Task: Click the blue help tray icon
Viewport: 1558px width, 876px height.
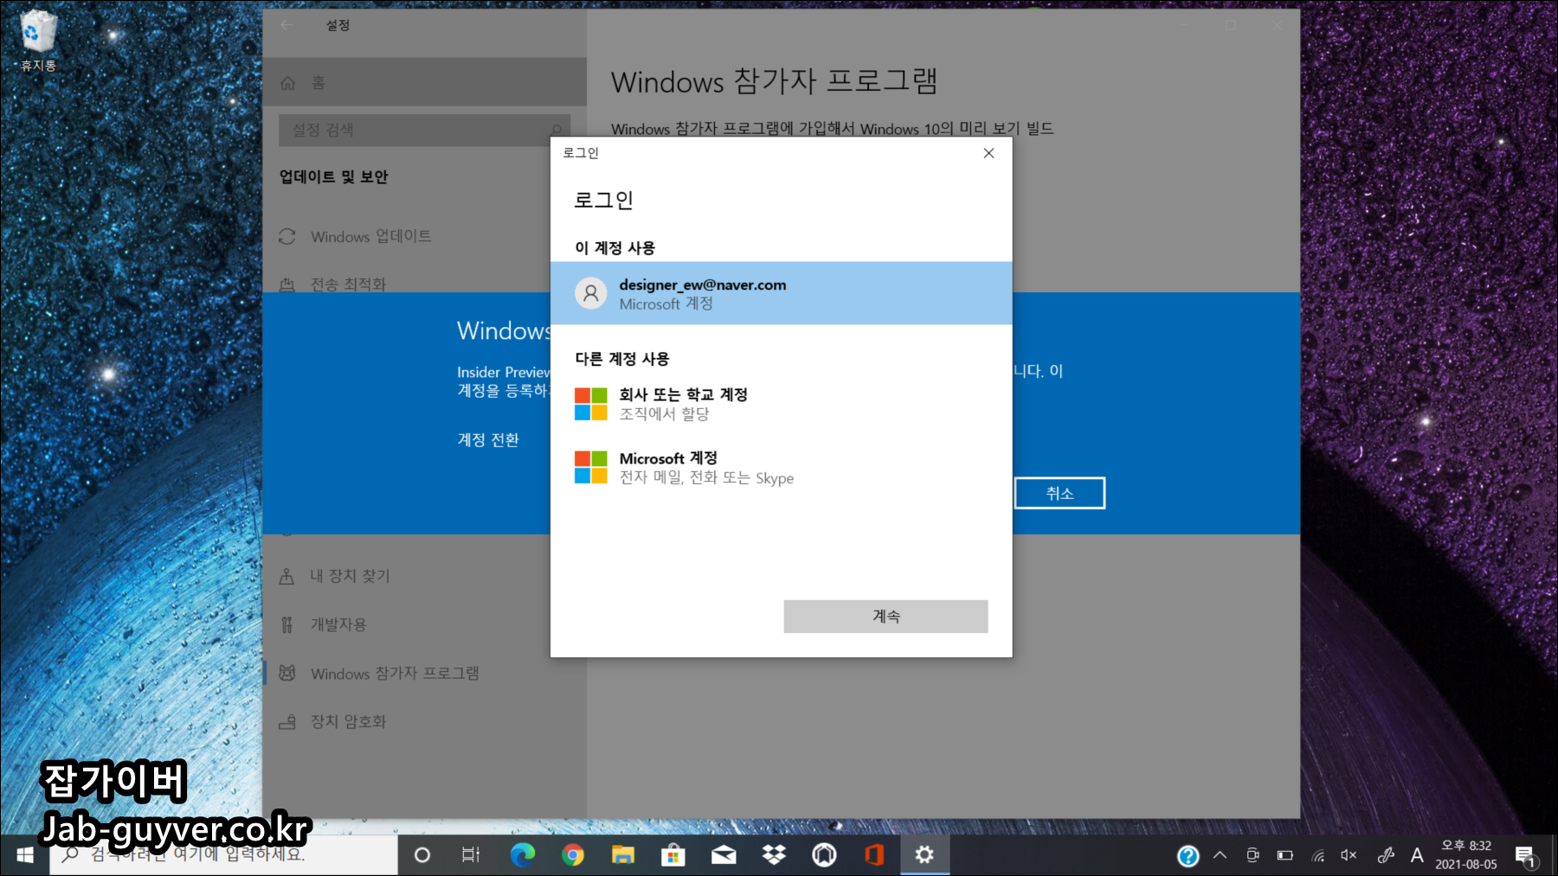Action: point(1188,856)
